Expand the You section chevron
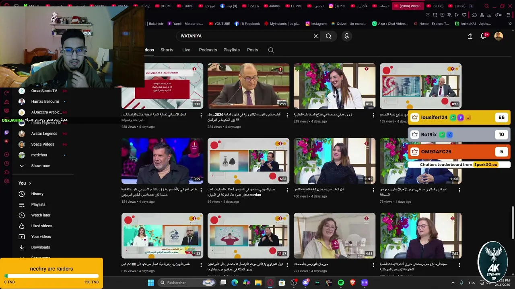The image size is (515, 289). pos(30,183)
